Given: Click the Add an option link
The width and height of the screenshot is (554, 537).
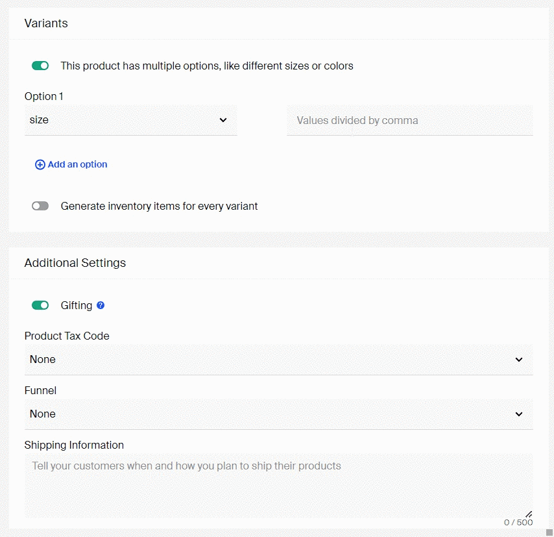Looking at the screenshot, I should [x=77, y=164].
